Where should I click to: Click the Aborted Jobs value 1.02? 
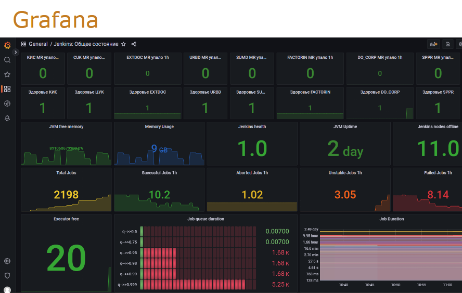(252, 195)
